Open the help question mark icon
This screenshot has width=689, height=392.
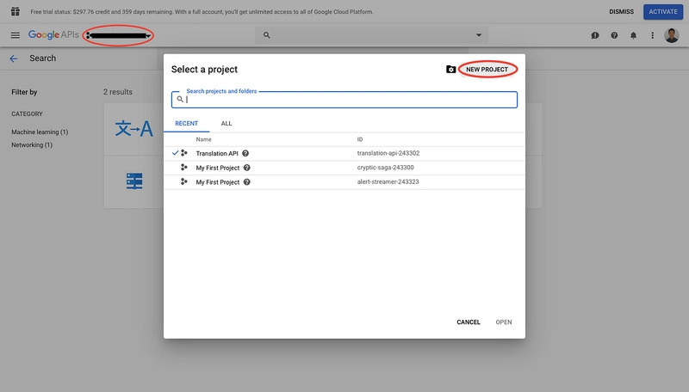point(614,35)
